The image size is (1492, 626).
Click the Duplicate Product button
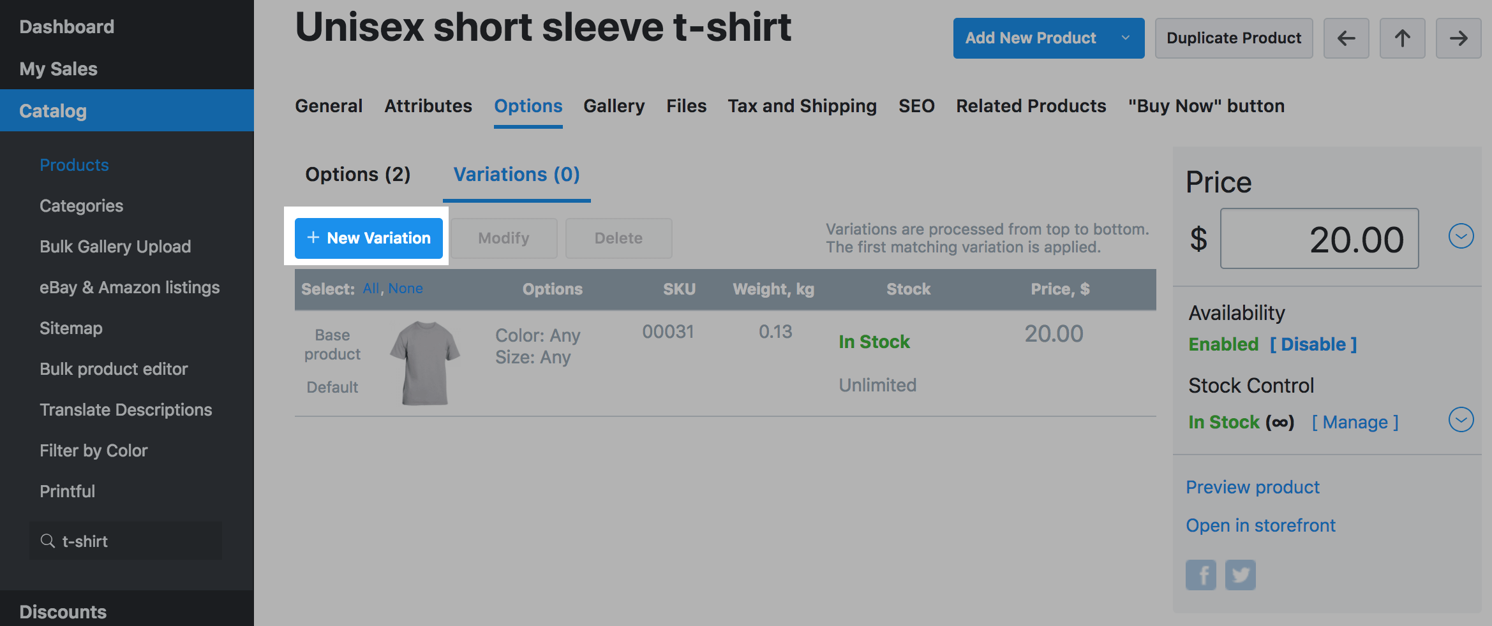pos(1234,38)
